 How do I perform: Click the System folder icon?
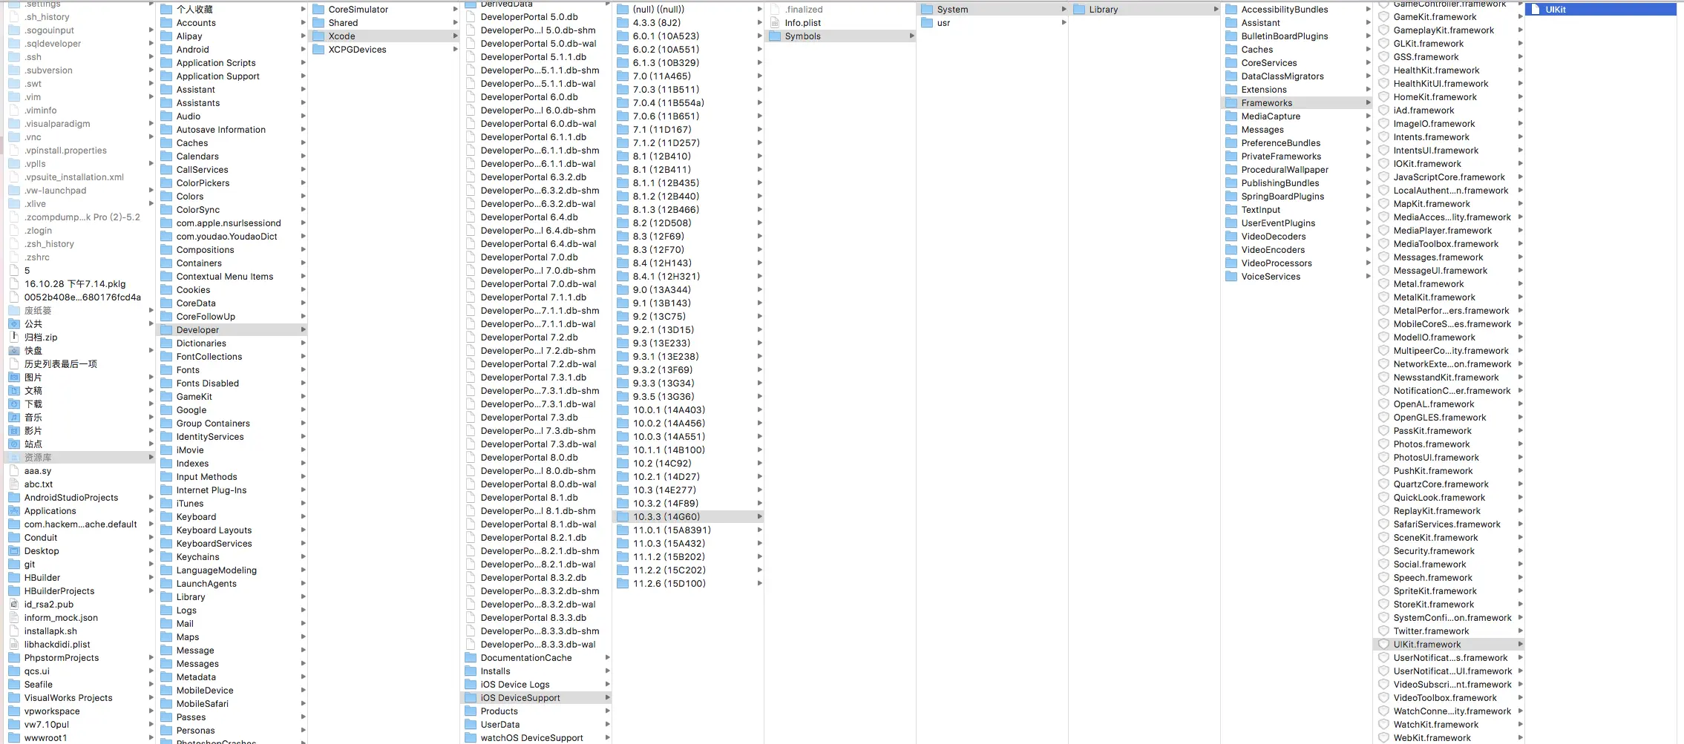pyautogui.click(x=927, y=10)
